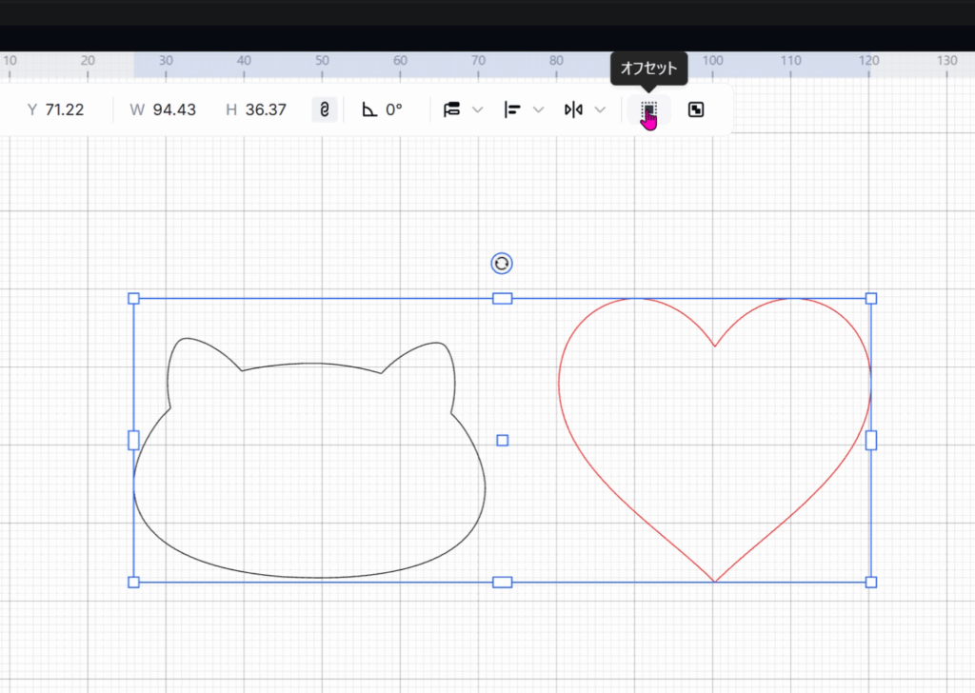Viewport: 975px width, 693px height.
Task: Click the layer arrangement icon
Action: point(452,110)
